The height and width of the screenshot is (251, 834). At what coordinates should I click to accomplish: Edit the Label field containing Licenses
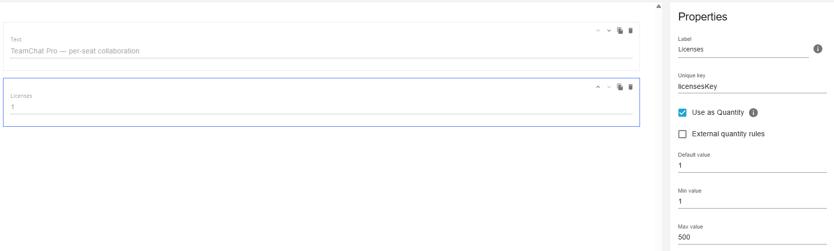(x=743, y=49)
